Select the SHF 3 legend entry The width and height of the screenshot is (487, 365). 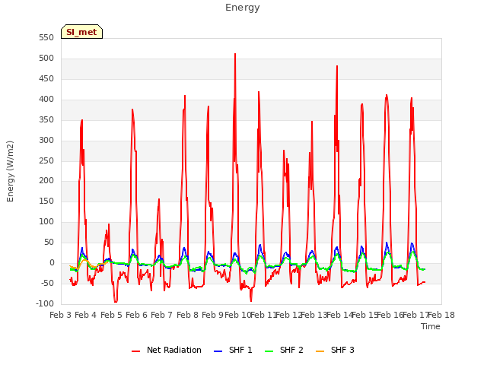pyautogui.click(x=335, y=350)
